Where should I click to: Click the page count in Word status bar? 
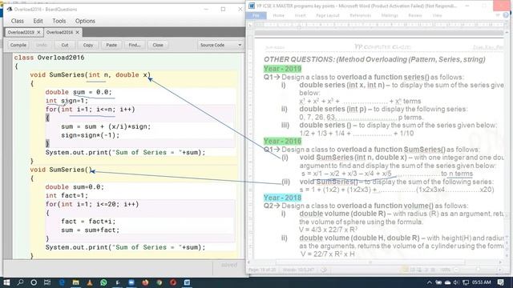click(262, 270)
